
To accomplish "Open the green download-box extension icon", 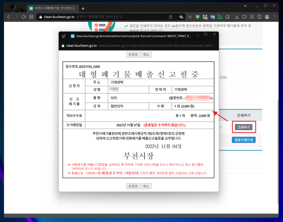I will point(220,17).
